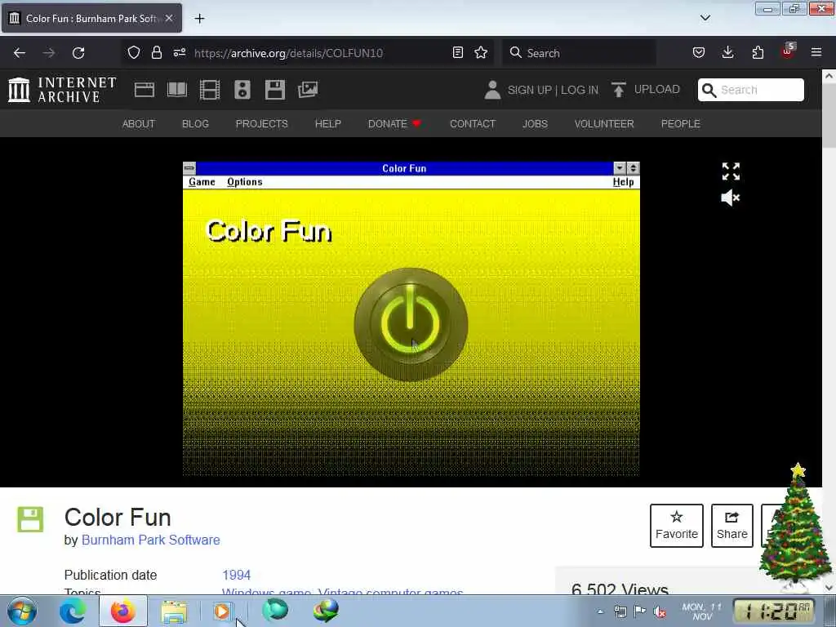Image resolution: width=836 pixels, height=627 pixels.
Task: Open the VOLUNTEER navigation item
Action: (x=604, y=124)
